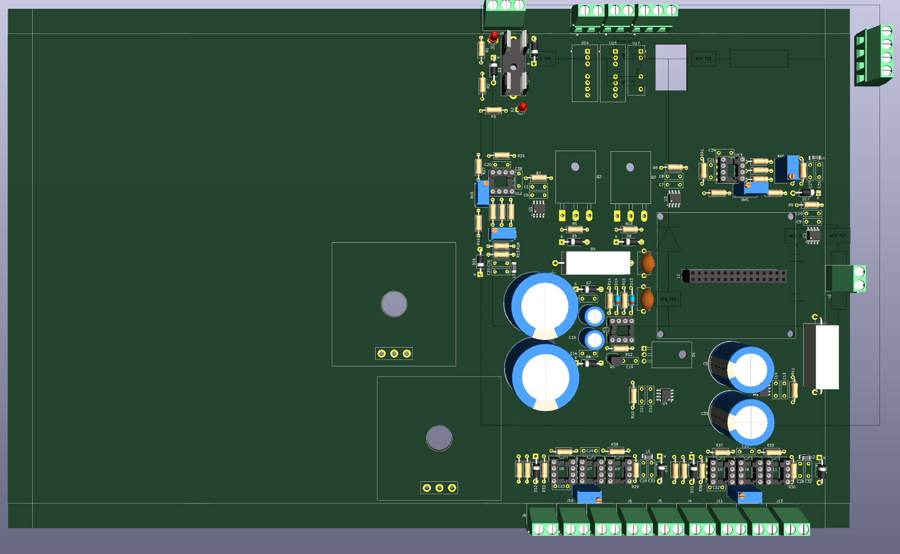The width and height of the screenshot is (900, 554).
Task: Select the red LED D2
Action: click(x=521, y=108)
